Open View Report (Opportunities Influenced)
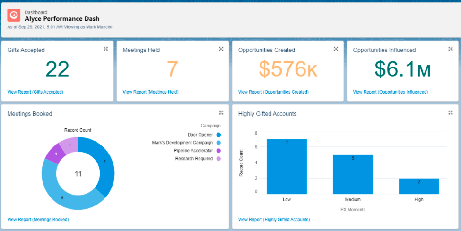This screenshot has height=231, width=461. click(x=391, y=92)
